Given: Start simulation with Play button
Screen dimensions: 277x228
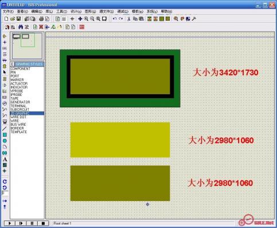Looking at the screenshot, I should (x=10, y=223).
